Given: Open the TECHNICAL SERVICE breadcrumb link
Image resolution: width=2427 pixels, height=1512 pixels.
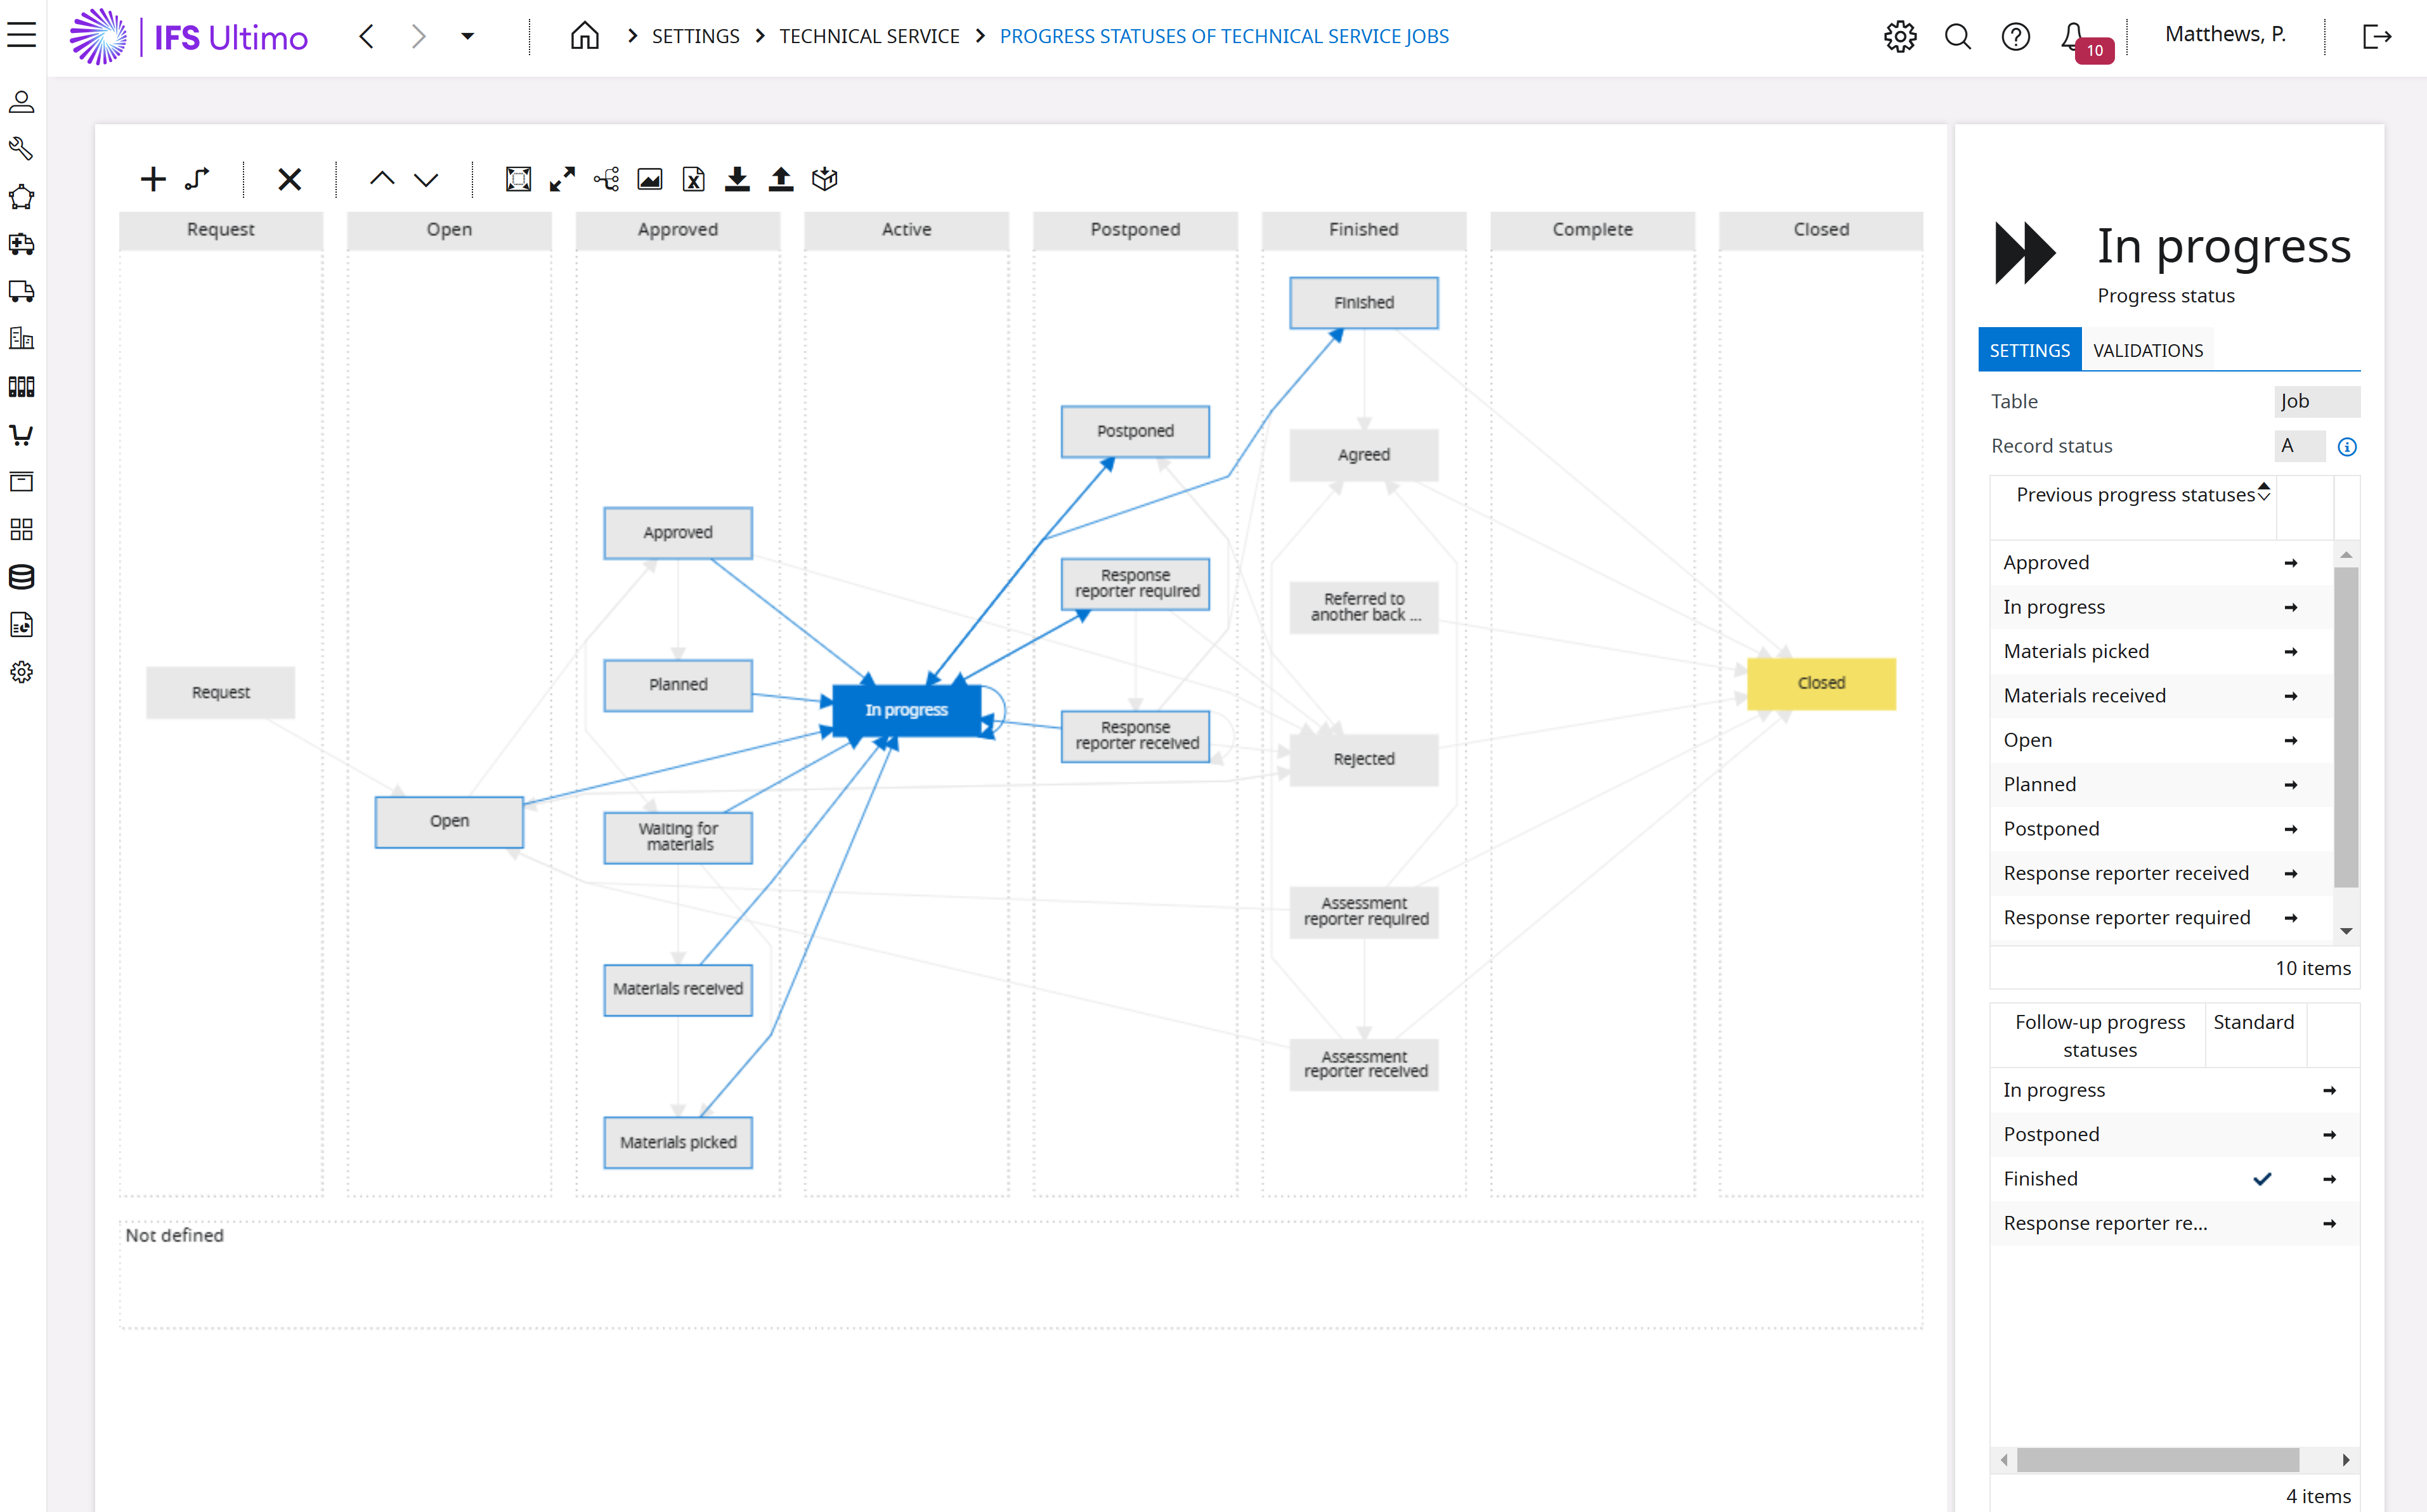Looking at the screenshot, I should [x=868, y=36].
